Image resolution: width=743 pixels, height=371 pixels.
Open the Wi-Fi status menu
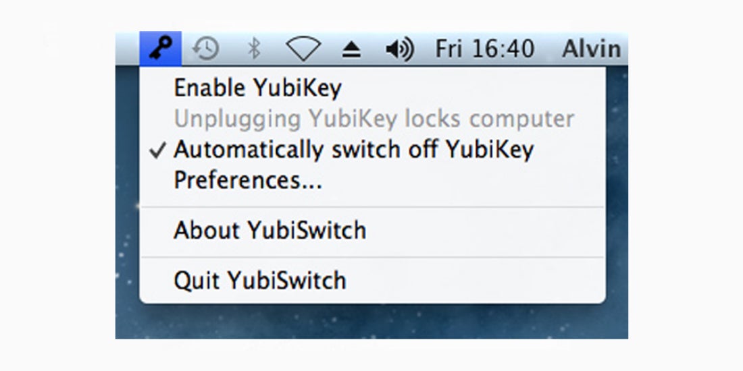coord(303,49)
